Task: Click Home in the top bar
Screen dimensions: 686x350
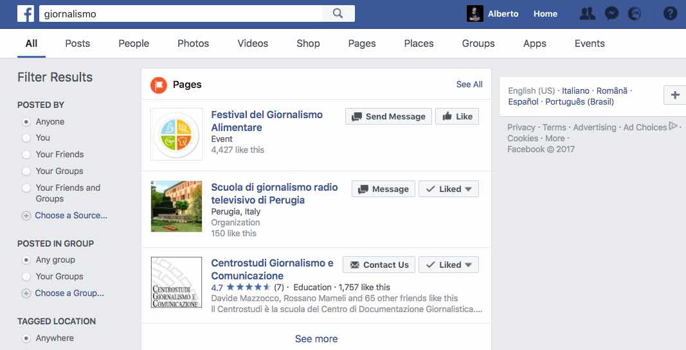Action: [545, 14]
